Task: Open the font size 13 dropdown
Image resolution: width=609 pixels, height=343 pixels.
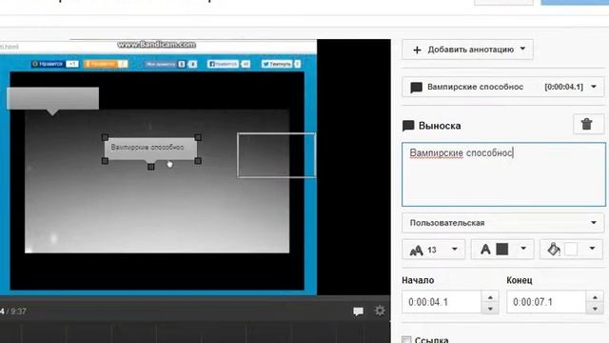Action: click(434, 249)
